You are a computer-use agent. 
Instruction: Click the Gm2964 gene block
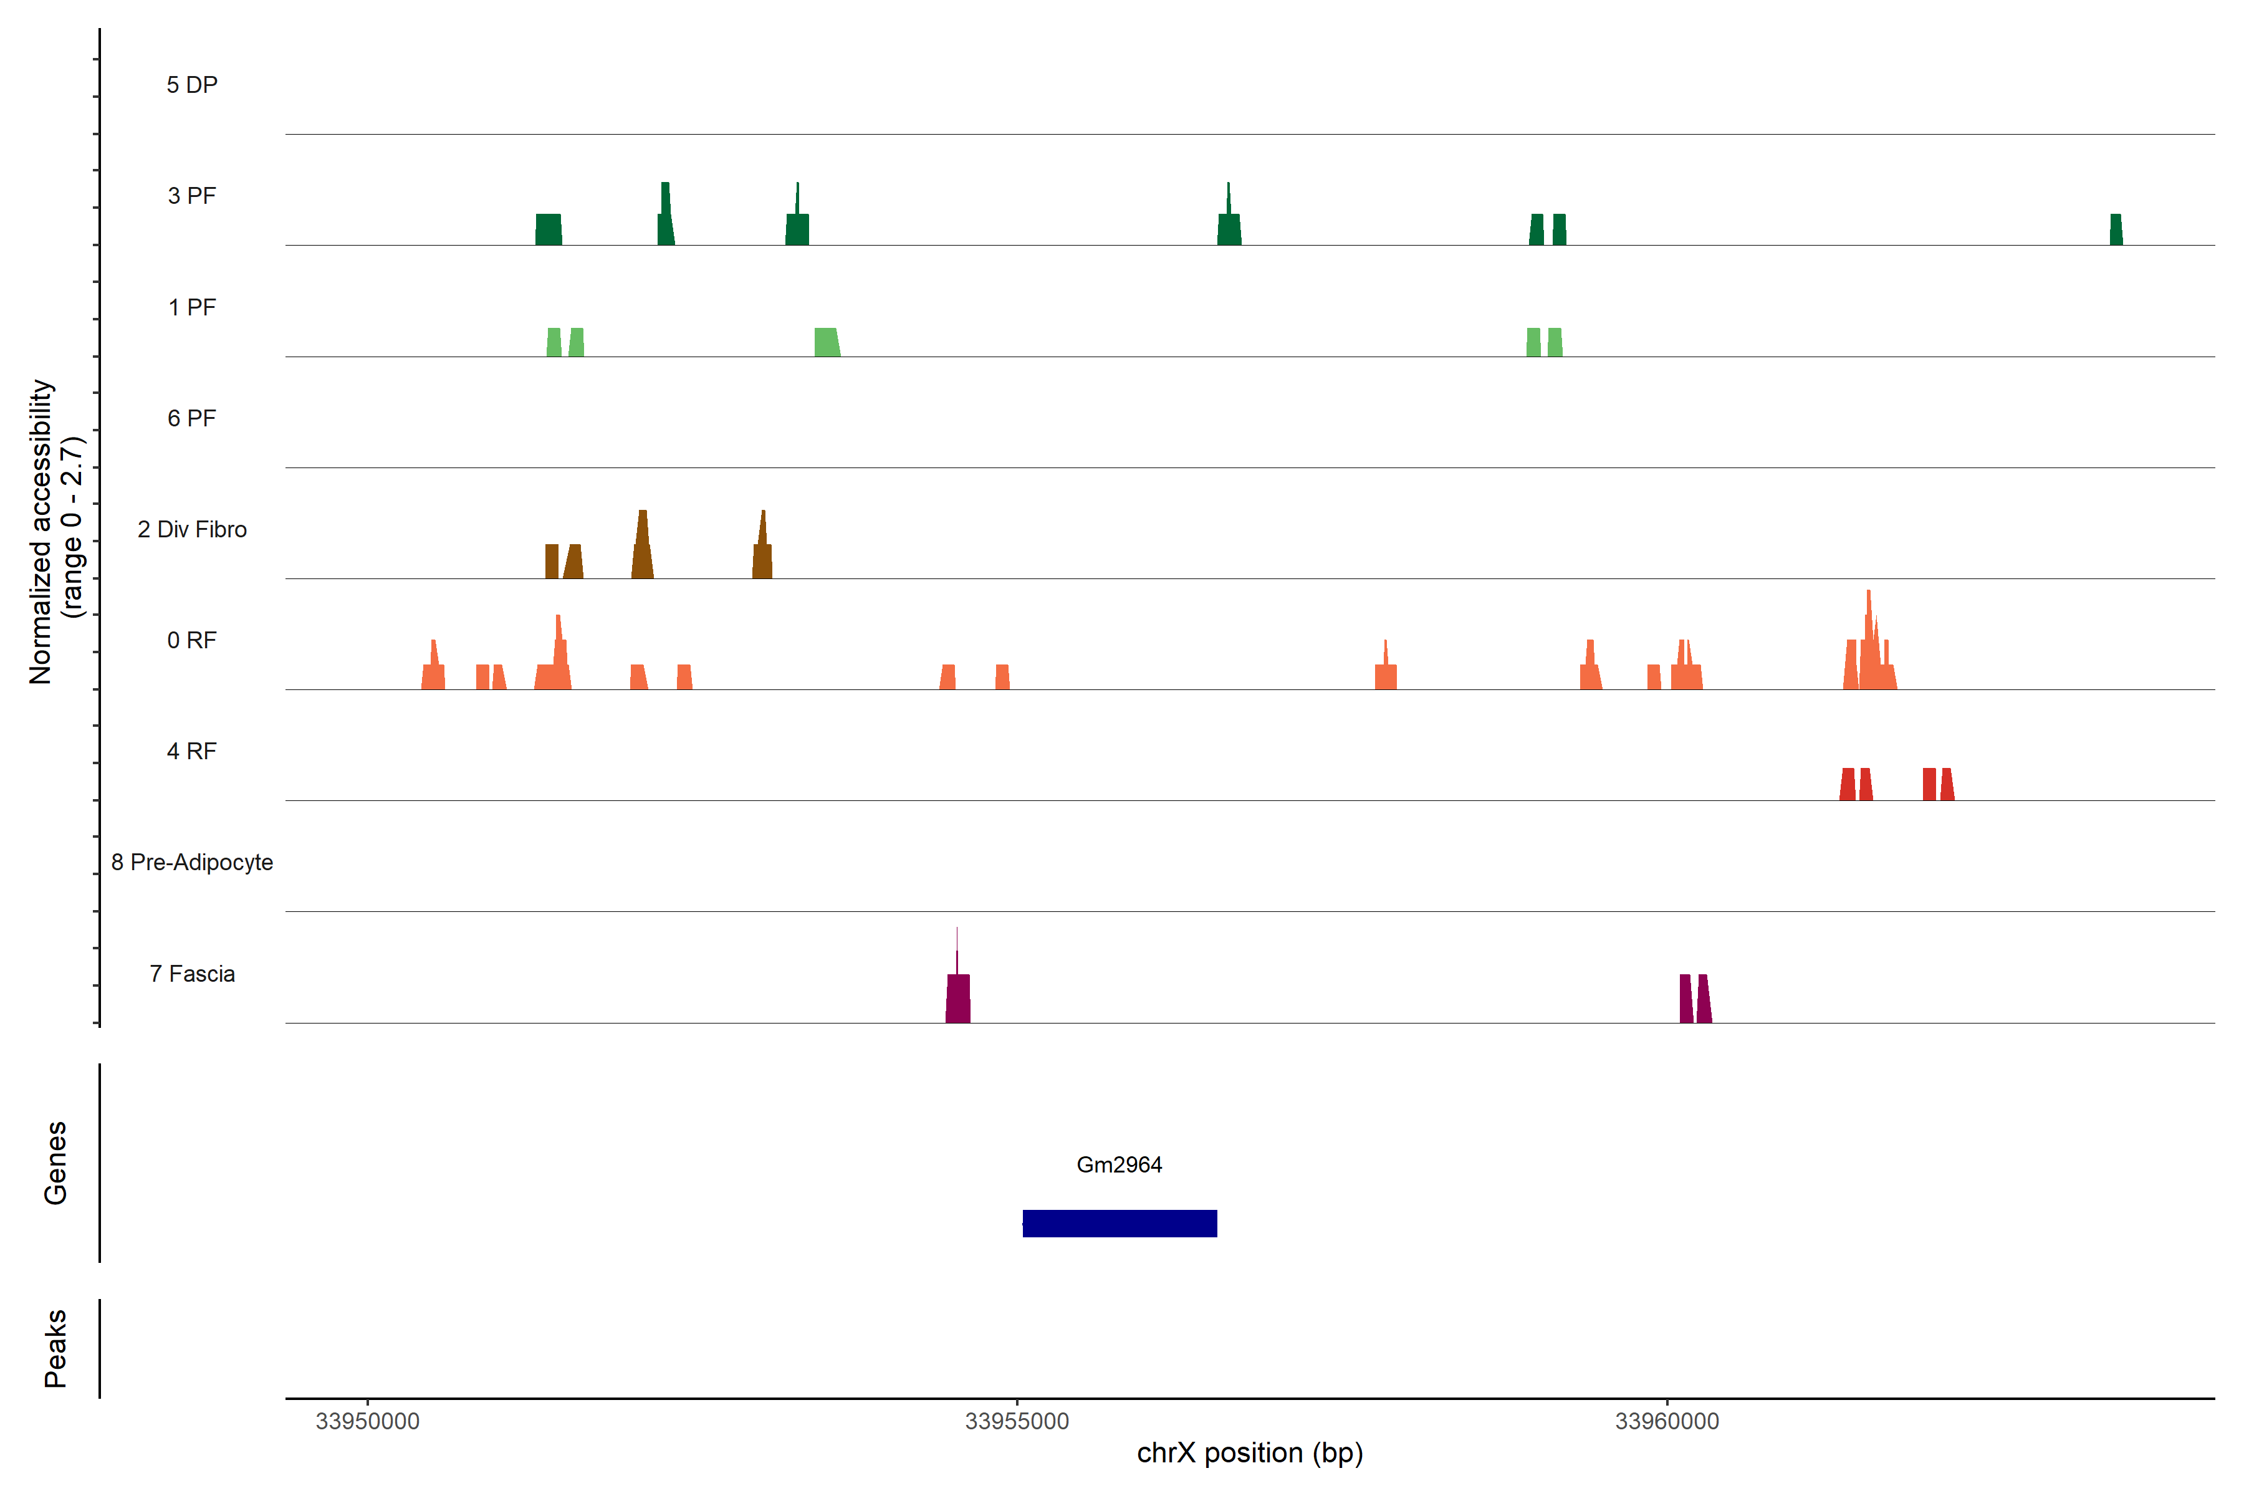coord(1119,1223)
